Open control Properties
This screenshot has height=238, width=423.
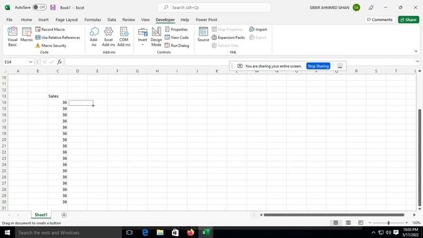[x=176, y=29]
